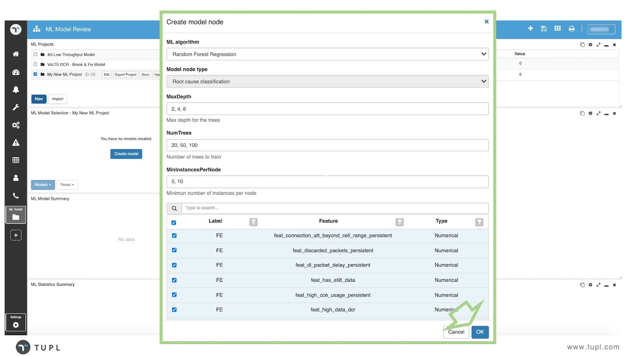This screenshot has height=356, width=633.
Task: Open the Label column filter
Action: click(253, 222)
